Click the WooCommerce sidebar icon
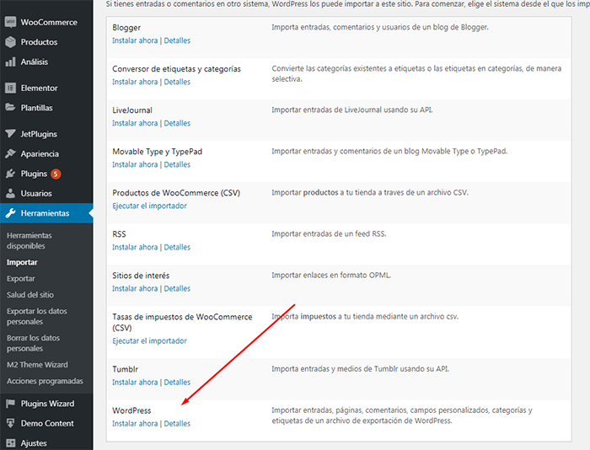The height and width of the screenshot is (450, 590). (x=10, y=22)
